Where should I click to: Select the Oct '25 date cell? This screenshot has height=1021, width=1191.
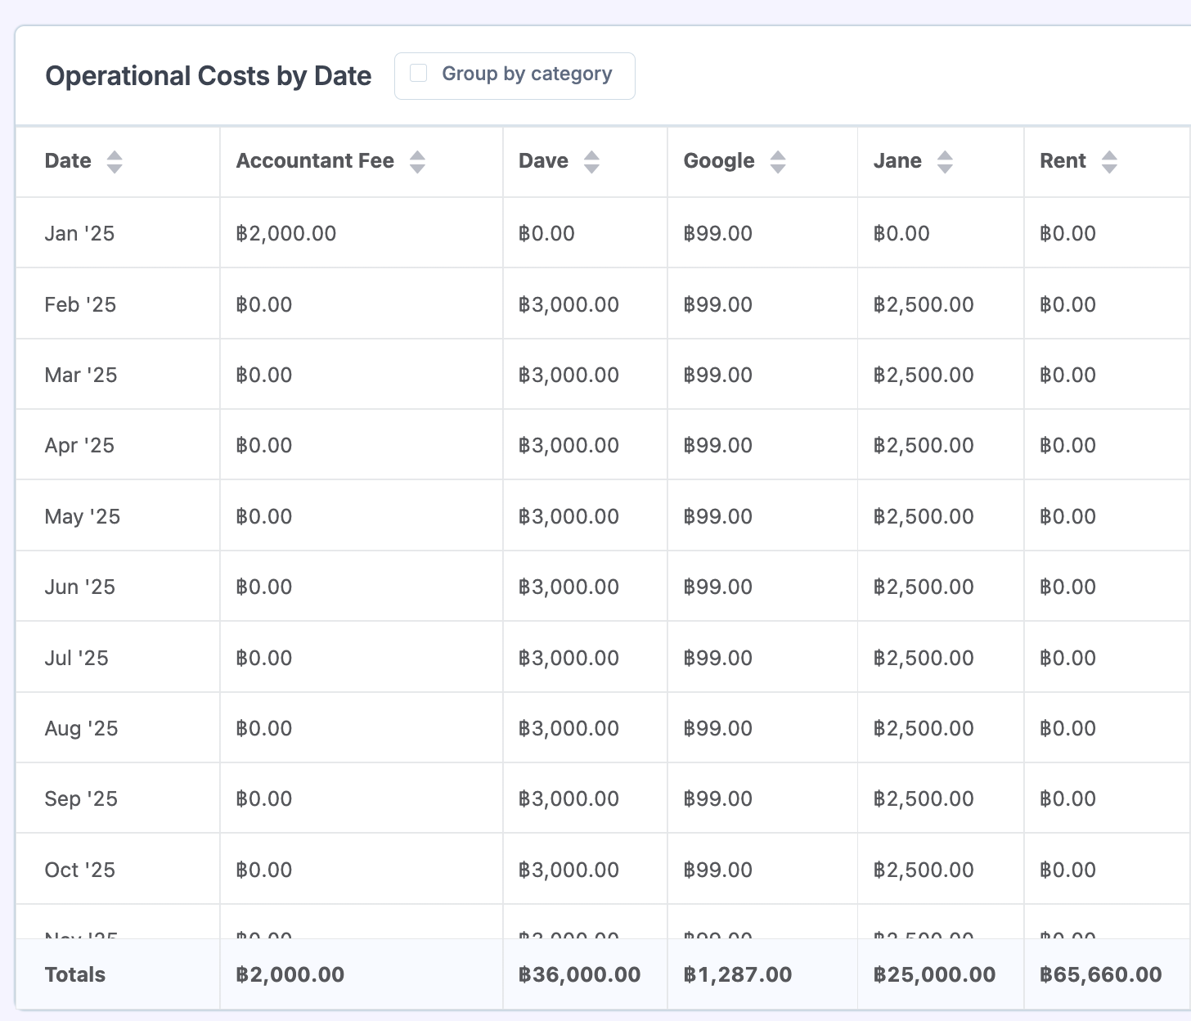pyautogui.click(x=79, y=870)
